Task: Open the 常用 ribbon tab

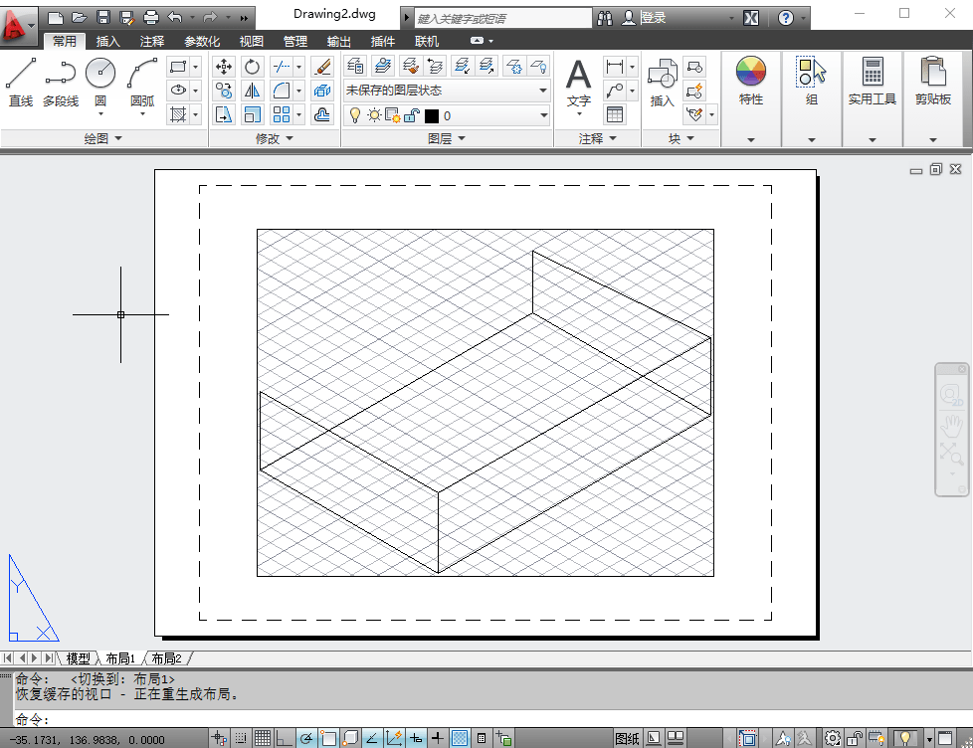Action: [64, 41]
